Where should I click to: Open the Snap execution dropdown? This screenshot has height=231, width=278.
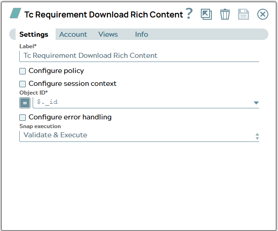[x=139, y=136]
